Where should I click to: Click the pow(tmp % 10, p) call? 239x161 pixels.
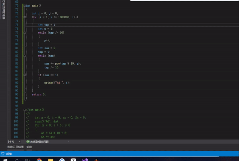point(67,64)
